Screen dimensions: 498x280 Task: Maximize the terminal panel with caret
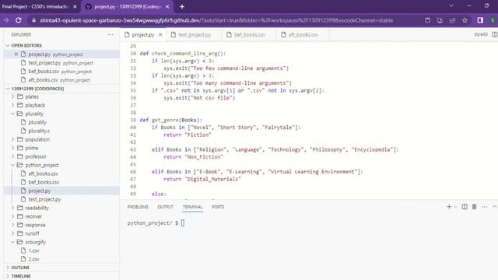pos(495,207)
